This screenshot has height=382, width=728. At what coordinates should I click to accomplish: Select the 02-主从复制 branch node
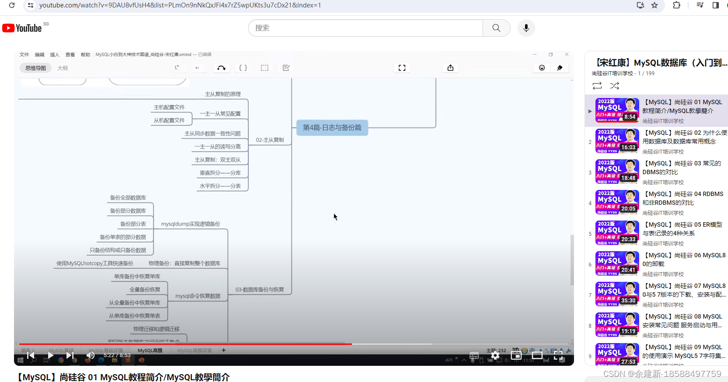[270, 140]
